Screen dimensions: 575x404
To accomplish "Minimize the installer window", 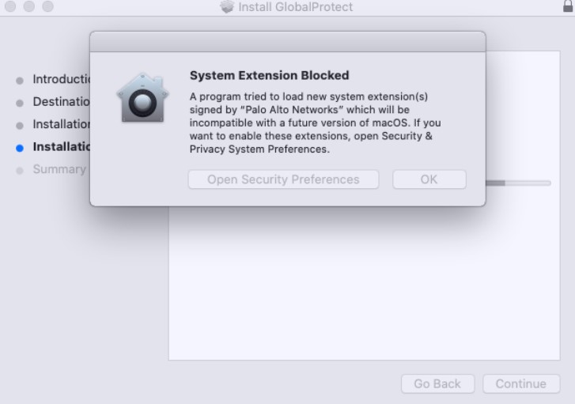I will coord(28,6).
